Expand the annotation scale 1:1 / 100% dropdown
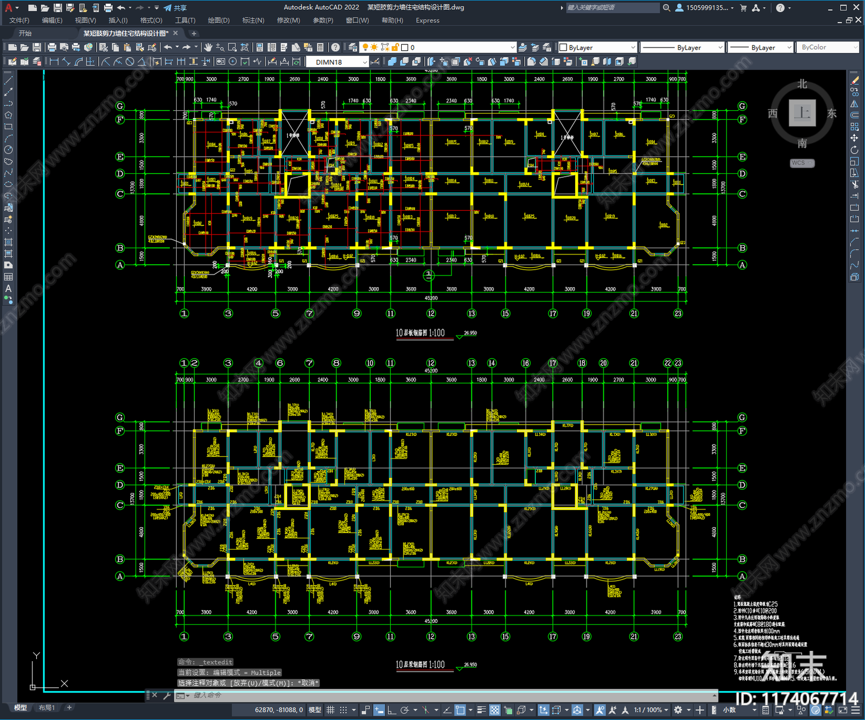Viewport: 865px width, 720px height. pos(650,710)
